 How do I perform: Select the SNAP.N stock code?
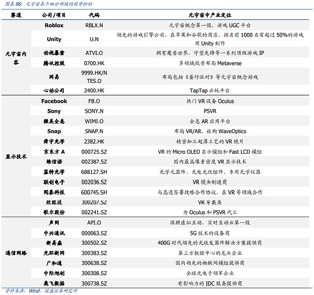pos(94,132)
